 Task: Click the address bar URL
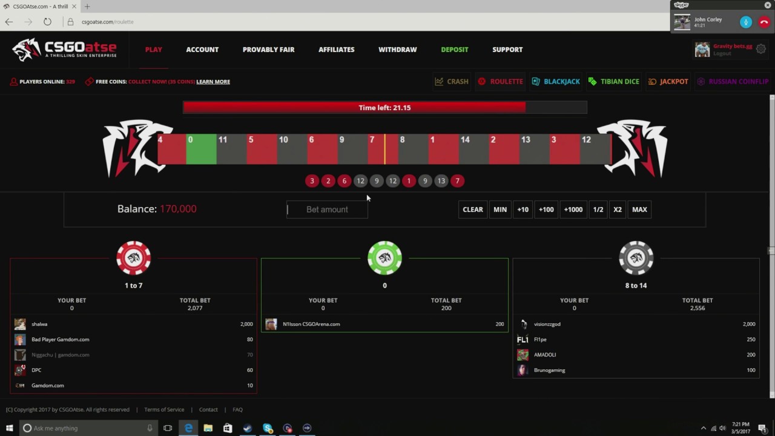tap(107, 22)
